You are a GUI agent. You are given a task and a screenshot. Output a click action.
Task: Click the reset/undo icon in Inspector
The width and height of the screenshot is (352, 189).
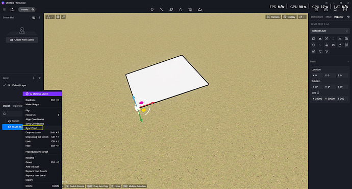point(313,45)
